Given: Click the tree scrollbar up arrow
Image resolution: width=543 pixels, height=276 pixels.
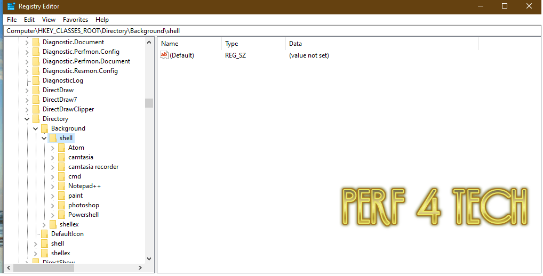Looking at the screenshot, I should tap(149, 42).
